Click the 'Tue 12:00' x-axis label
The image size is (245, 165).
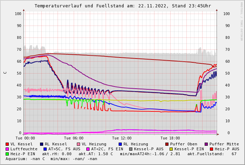pyautogui.click(x=122, y=138)
